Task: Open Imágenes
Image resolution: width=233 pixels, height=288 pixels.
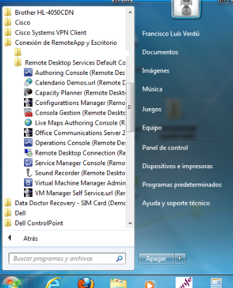Action: (156, 71)
